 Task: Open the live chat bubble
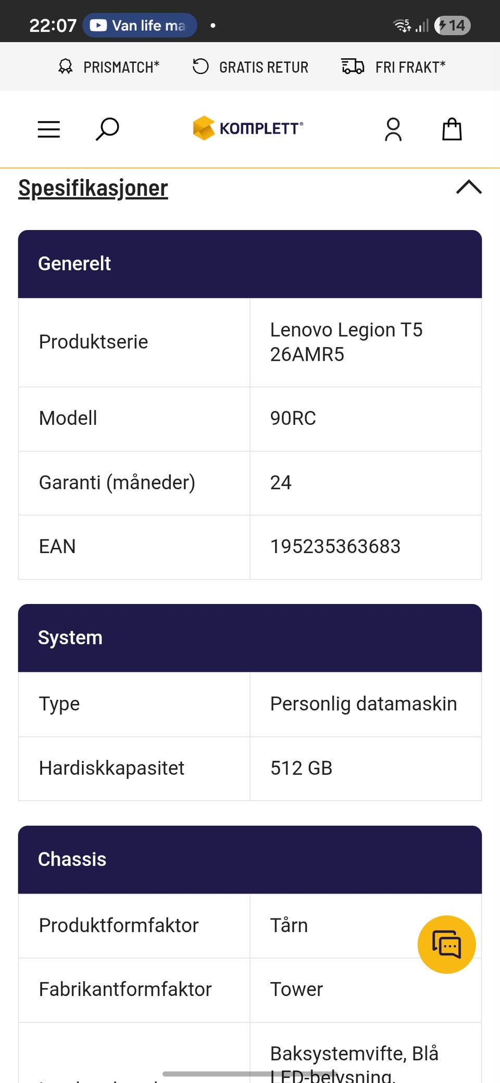446,944
